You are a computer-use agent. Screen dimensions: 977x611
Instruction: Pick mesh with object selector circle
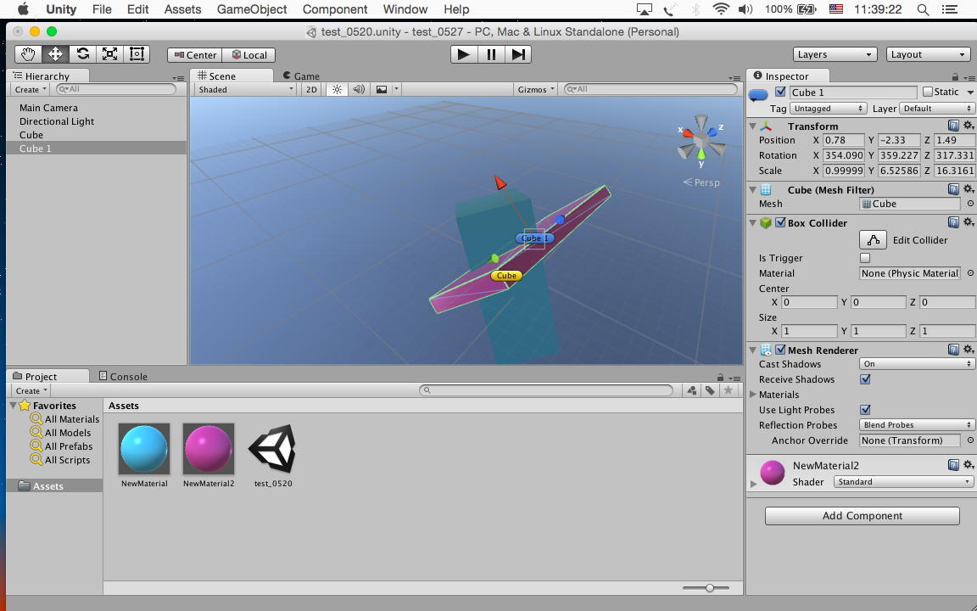pyautogui.click(x=970, y=204)
